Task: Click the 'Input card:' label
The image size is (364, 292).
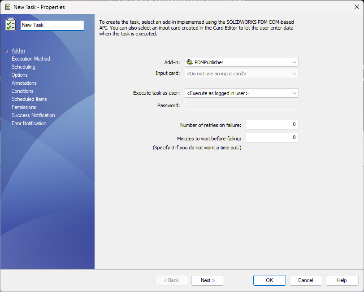Action: [168, 73]
